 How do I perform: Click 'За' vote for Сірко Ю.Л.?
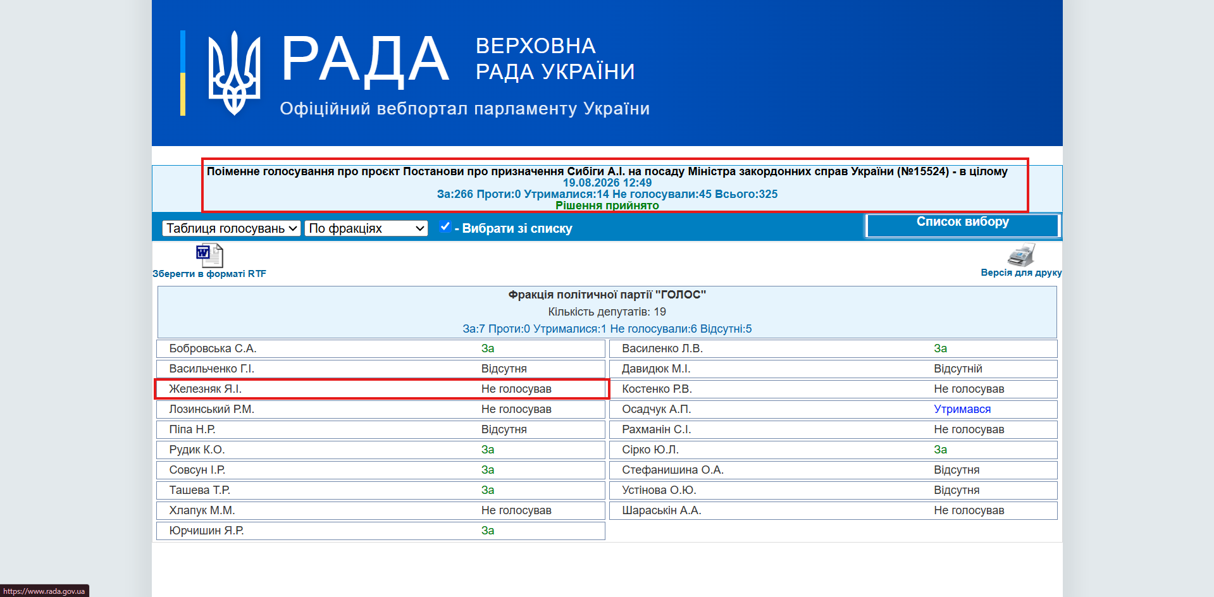(x=941, y=450)
